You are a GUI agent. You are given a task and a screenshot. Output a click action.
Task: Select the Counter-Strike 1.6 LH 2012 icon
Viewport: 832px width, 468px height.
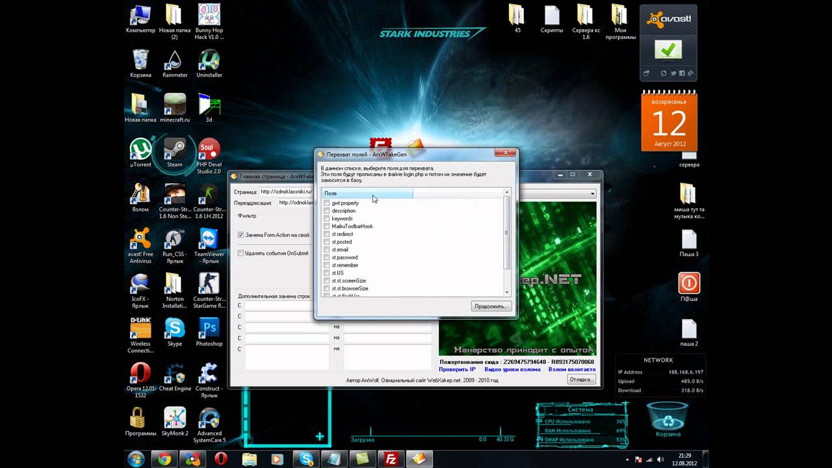tap(209, 201)
